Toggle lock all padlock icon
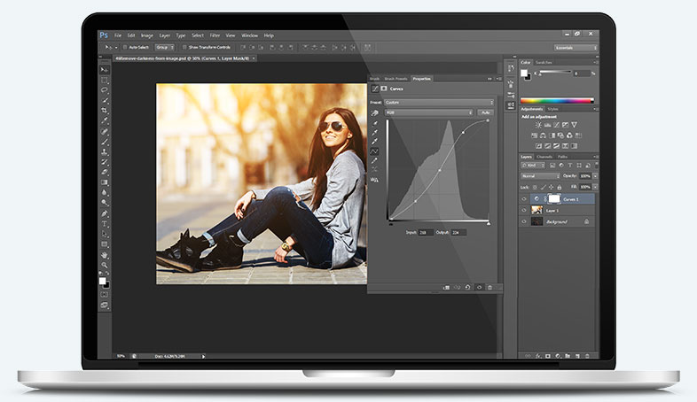This screenshot has width=697, height=402. 560,187
